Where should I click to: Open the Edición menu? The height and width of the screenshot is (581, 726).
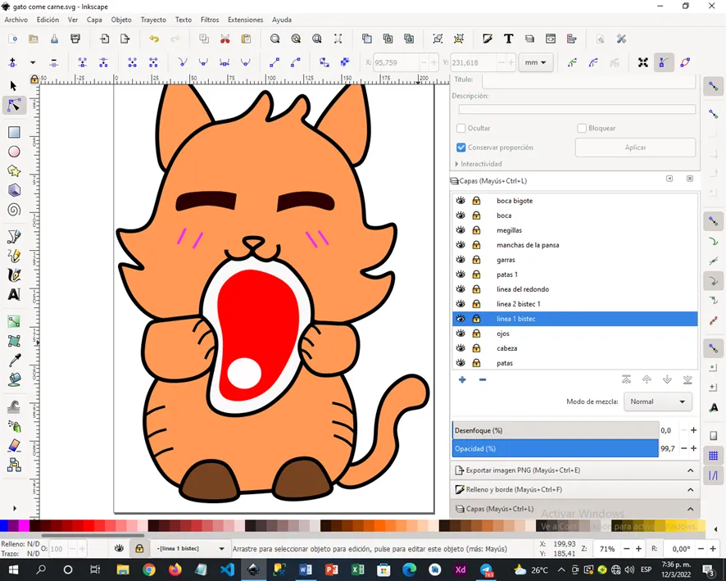tap(48, 20)
